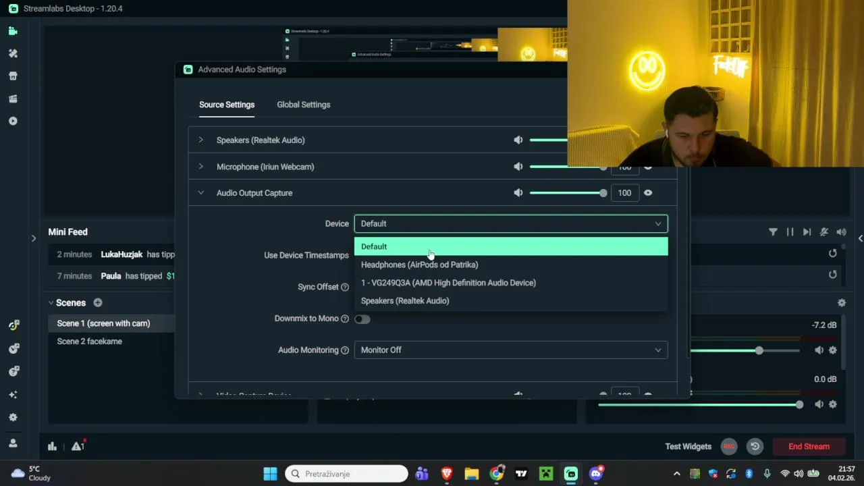Open Windows Start menu
The width and height of the screenshot is (864, 486).
270,474
